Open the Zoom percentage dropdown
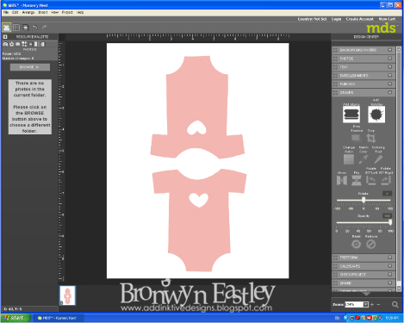404x323 pixels. [365, 304]
